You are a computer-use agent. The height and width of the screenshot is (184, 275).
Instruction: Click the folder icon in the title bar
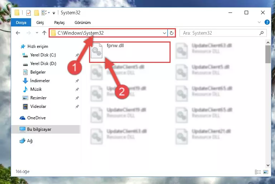[17, 13]
